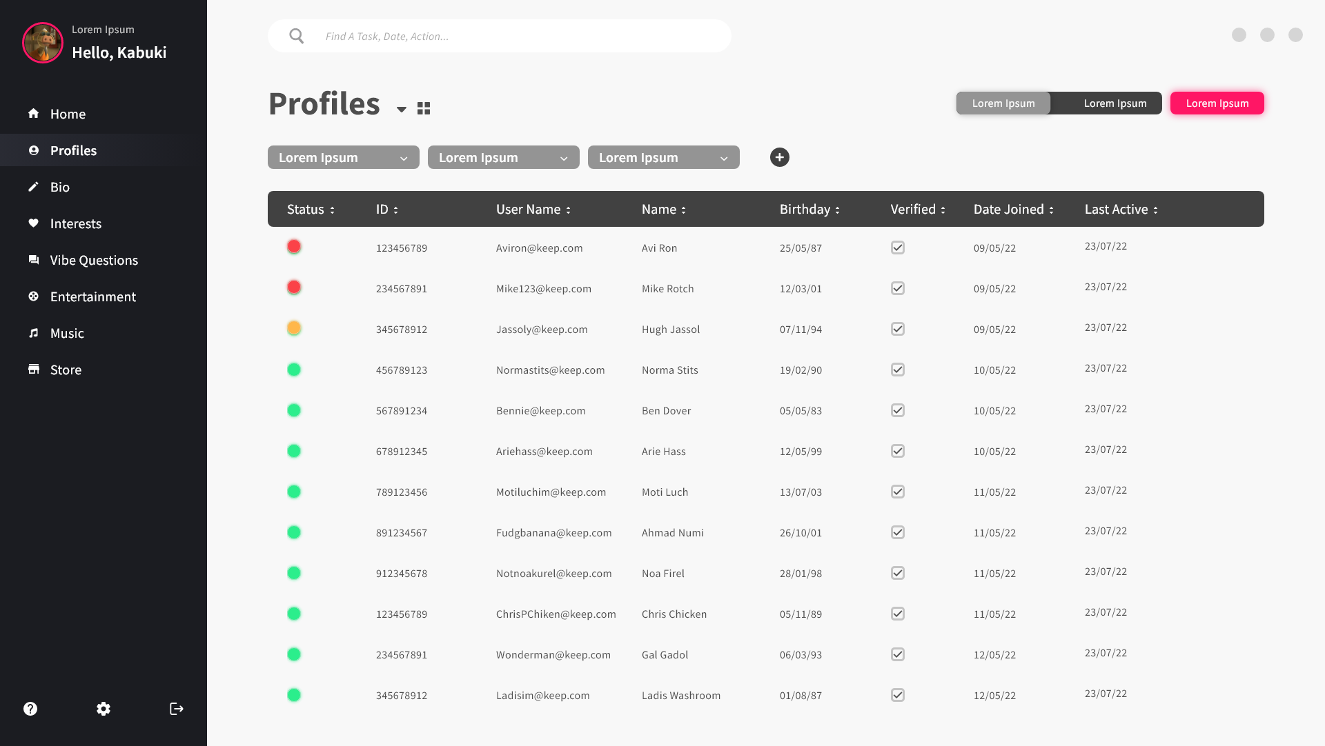Switch to grid view icon beside Profiles
This screenshot has height=746, width=1325.
click(x=424, y=108)
